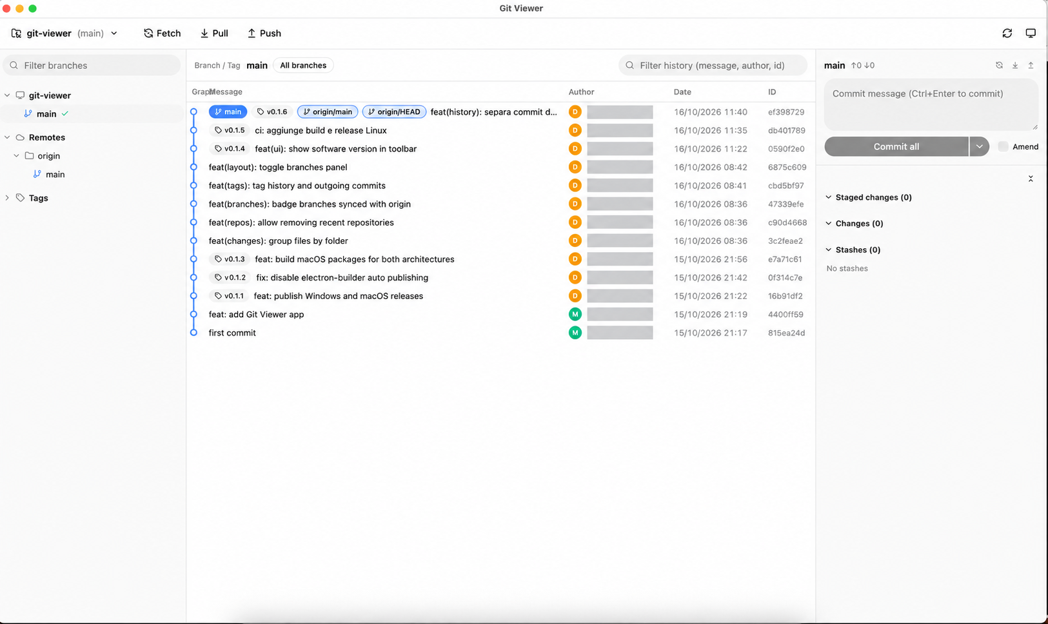Collapse the Stashes (0) section
Image resolution: width=1048 pixels, height=624 pixels.
click(829, 249)
